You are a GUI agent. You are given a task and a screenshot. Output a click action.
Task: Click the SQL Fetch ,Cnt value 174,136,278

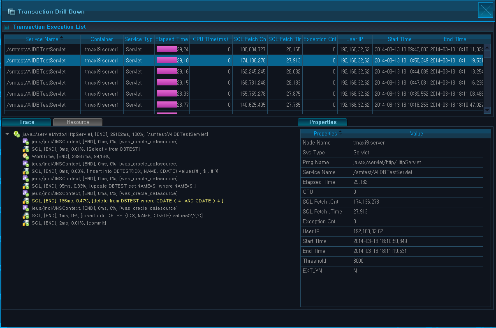(366, 202)
